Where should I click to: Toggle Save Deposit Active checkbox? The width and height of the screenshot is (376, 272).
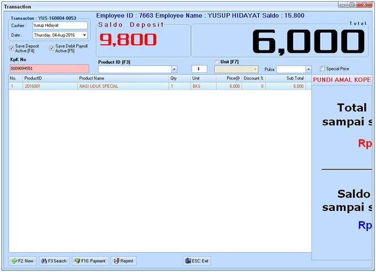tap(12, 48)
